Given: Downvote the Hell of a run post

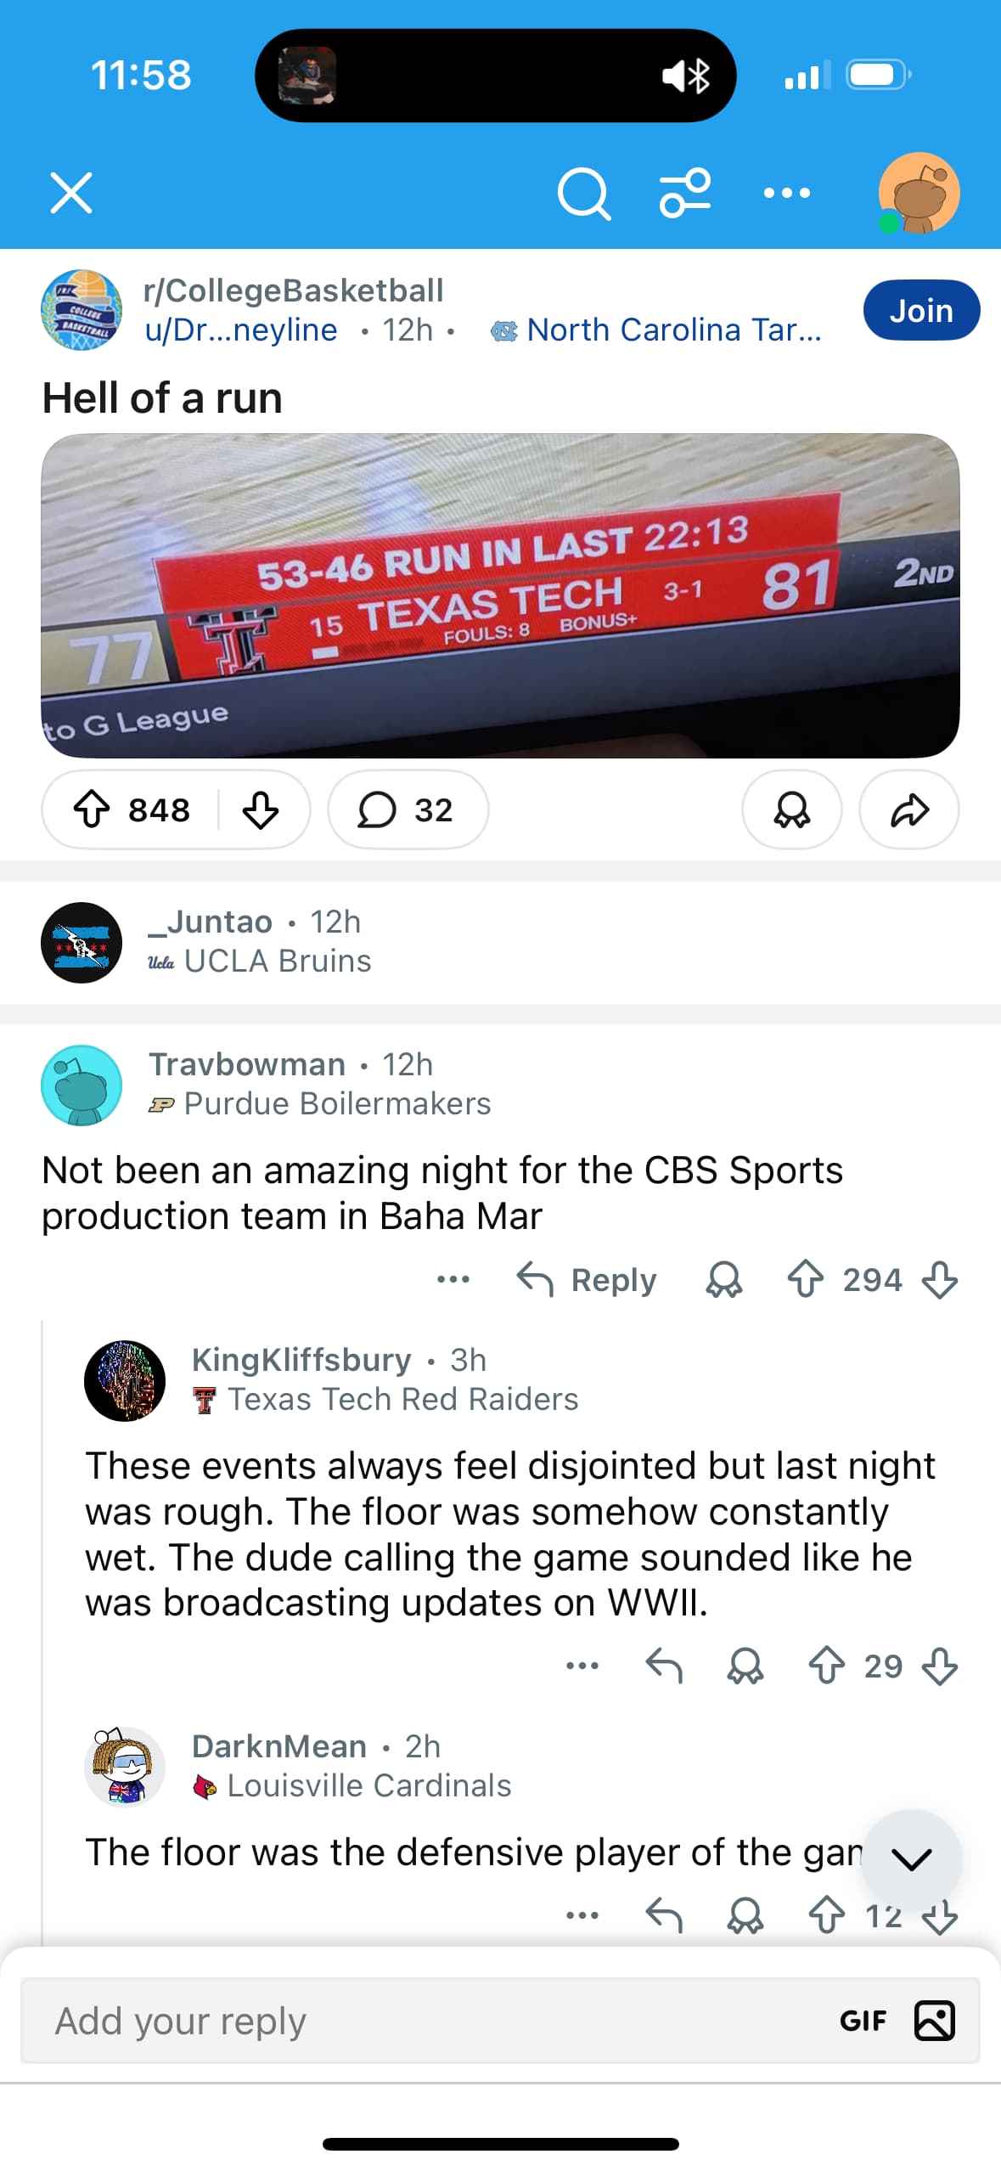Looking at the screenshot, I should click(261, 809).
